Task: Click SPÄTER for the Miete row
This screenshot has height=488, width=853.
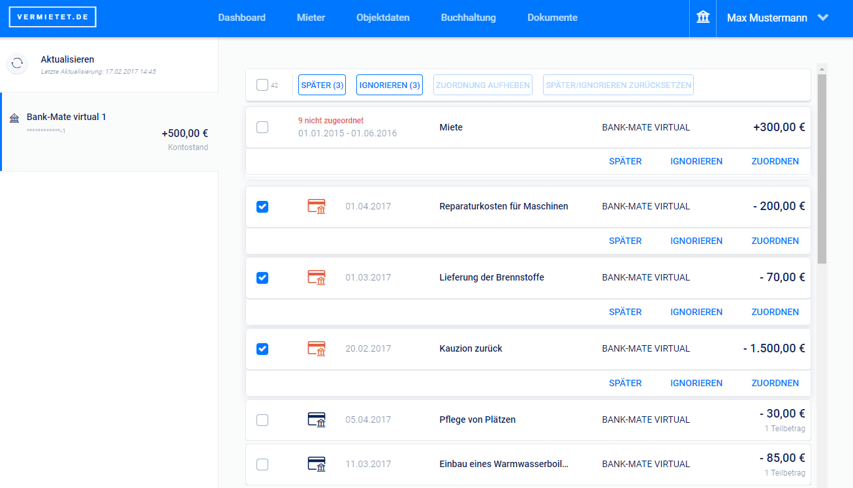Action: coord(625,161)
